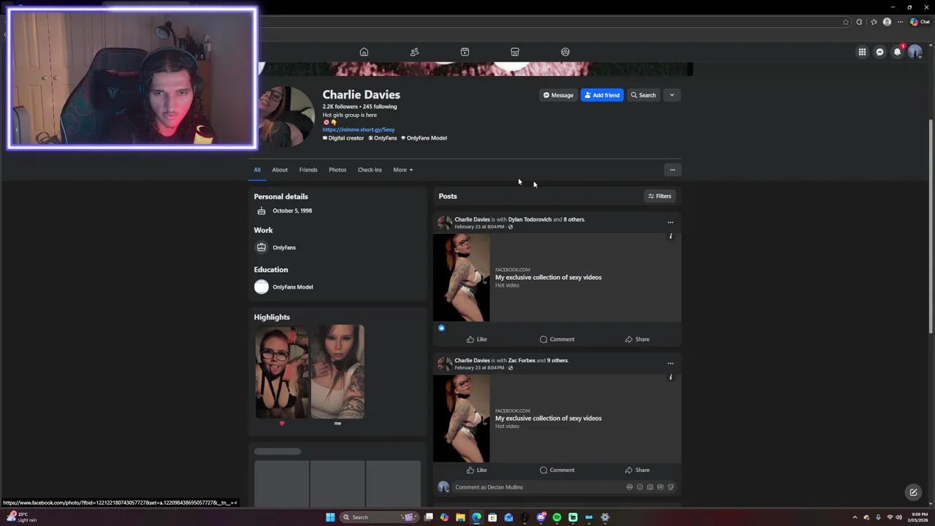This screenshot has height=526, width=935.
Task: Open the browser extensions icon
Action: point(860,22)
